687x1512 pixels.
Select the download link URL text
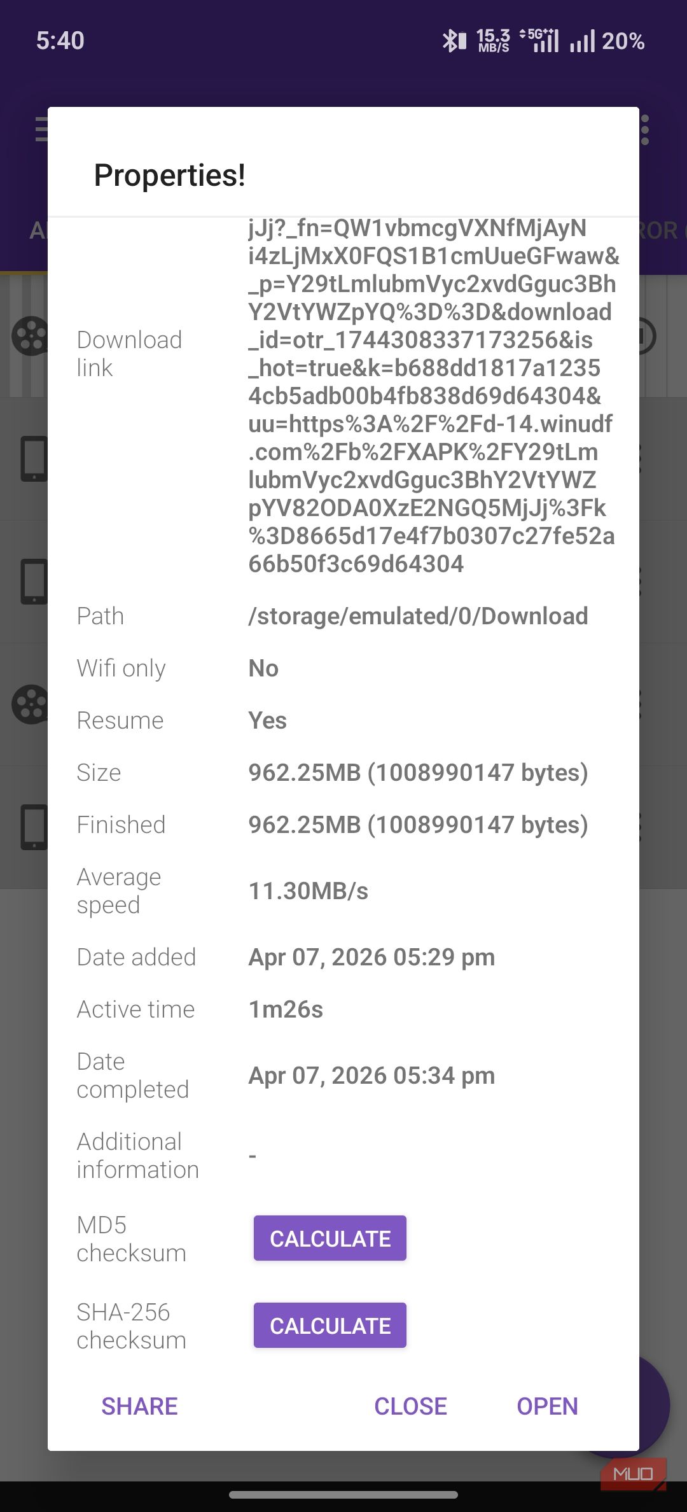point(433,396)
